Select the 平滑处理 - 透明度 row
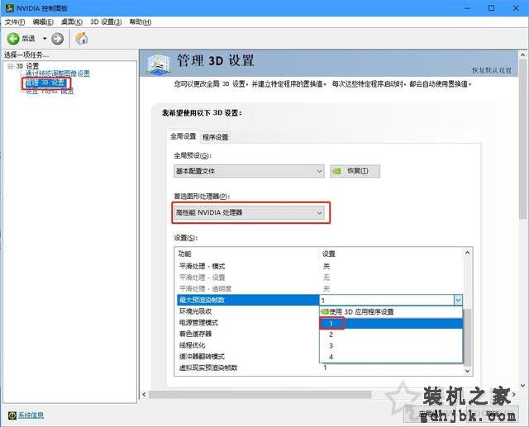 pos(320,289)
